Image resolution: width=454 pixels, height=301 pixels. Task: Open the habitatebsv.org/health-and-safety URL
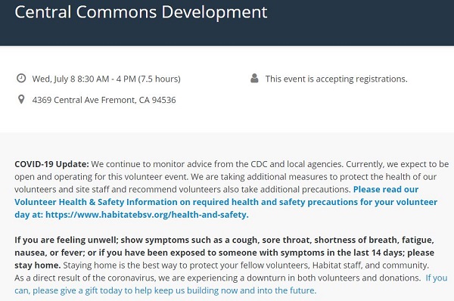pos(147,215)
